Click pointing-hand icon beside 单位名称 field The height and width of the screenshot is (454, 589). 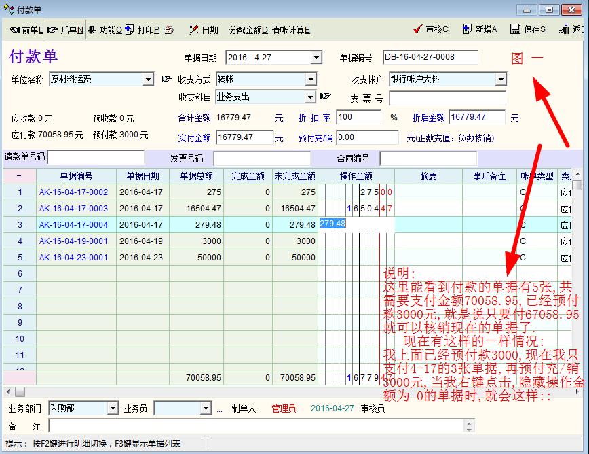pyautogui.click(x=167, y=80)
